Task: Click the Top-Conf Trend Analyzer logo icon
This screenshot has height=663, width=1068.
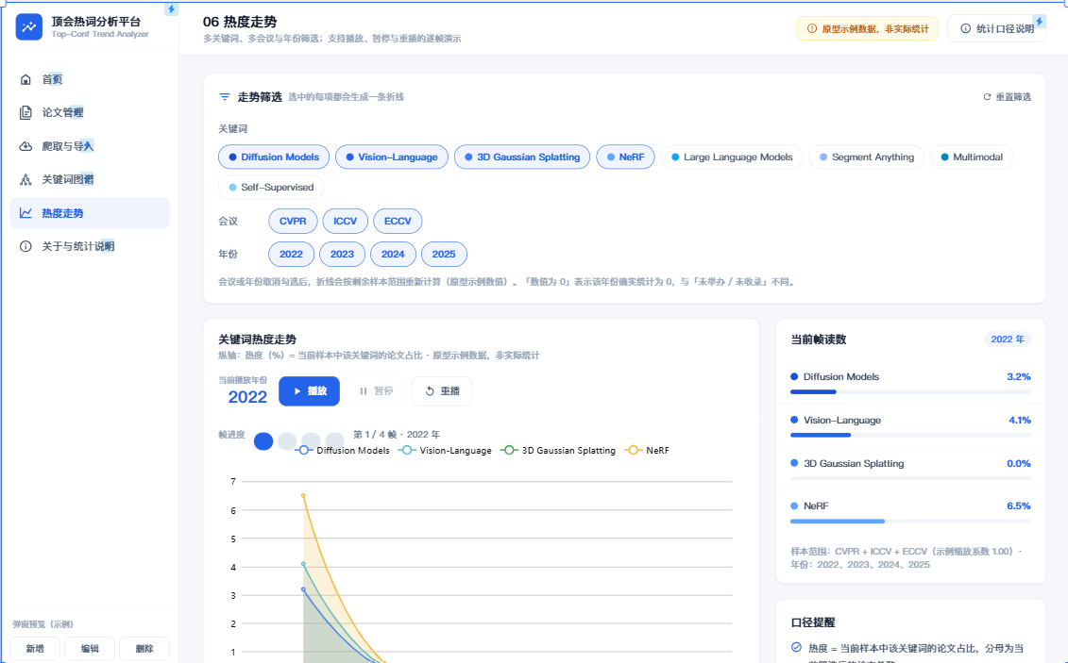Action: point(28,27)
